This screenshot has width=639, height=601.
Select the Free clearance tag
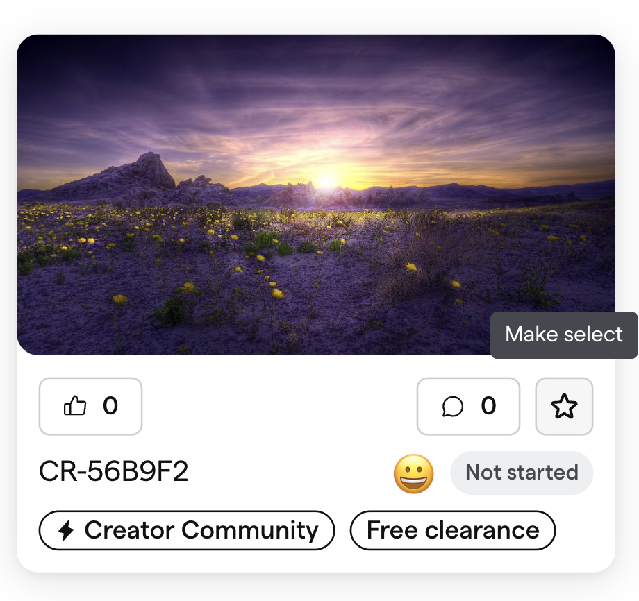[x=453, y=530]
